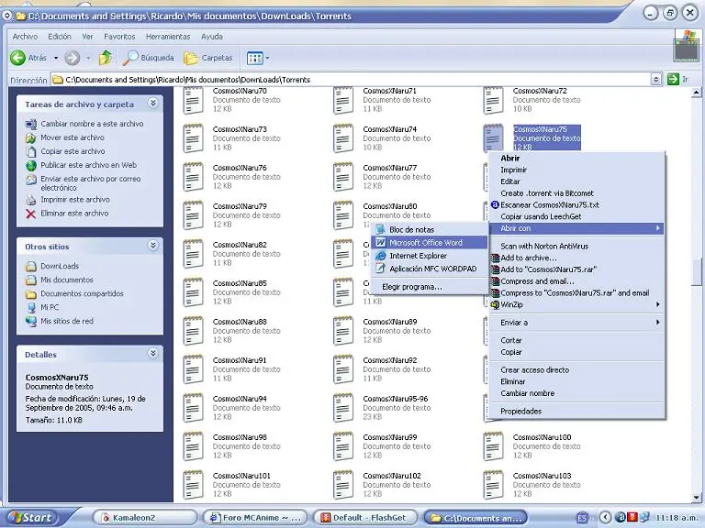
Task: Click the vertical scrollbar down arrow
Action: click(697, 498)
